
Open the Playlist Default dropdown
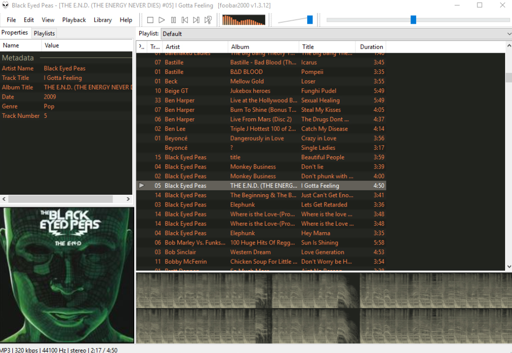pyautogui.click(x=336, y=34)
